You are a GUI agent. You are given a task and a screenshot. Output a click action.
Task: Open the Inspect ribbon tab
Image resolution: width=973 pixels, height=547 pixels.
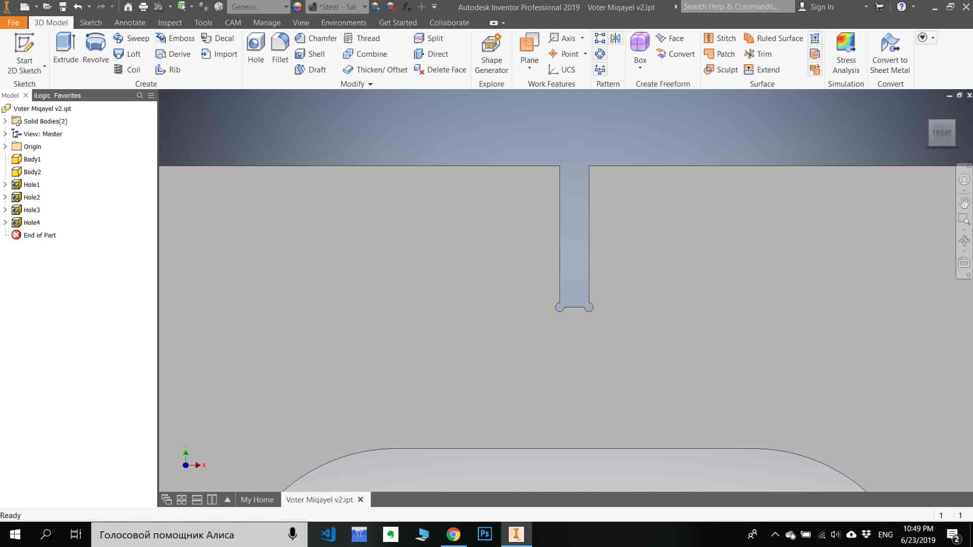pyautogui.click(x=169, y=23)
